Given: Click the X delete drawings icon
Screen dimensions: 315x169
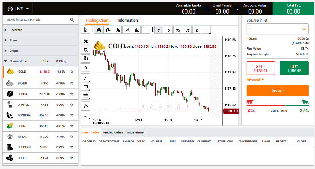Looking at the screenshot, I should (x=85, y=41).
